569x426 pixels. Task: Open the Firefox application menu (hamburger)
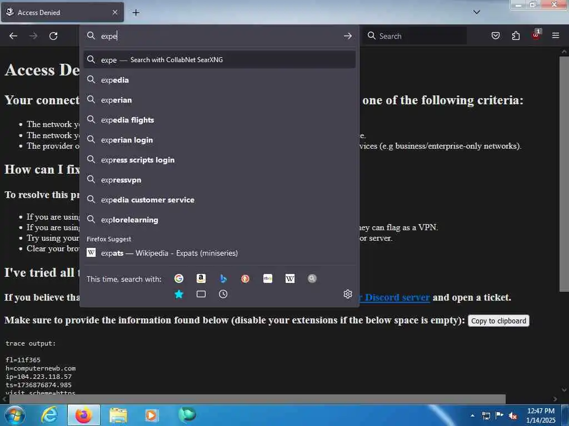pyautogui.click(x=556, y=35)
